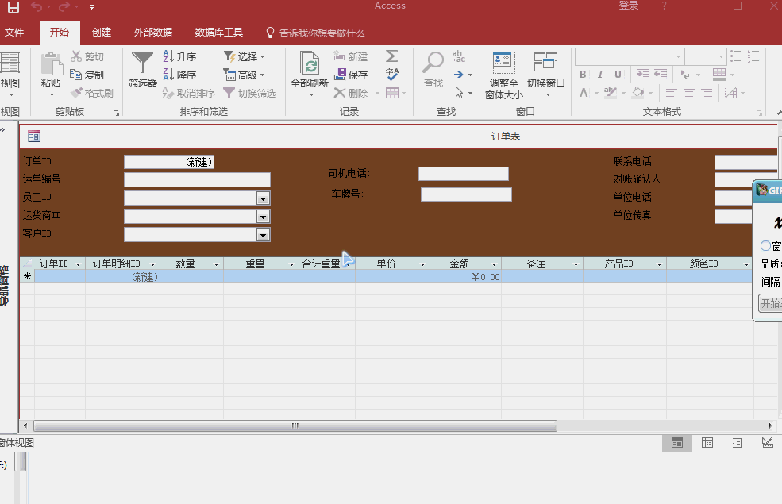This screenshot has height=504, width=782.
Task: Open the 产品ID column header dropdown
Action: pos(659,264)
